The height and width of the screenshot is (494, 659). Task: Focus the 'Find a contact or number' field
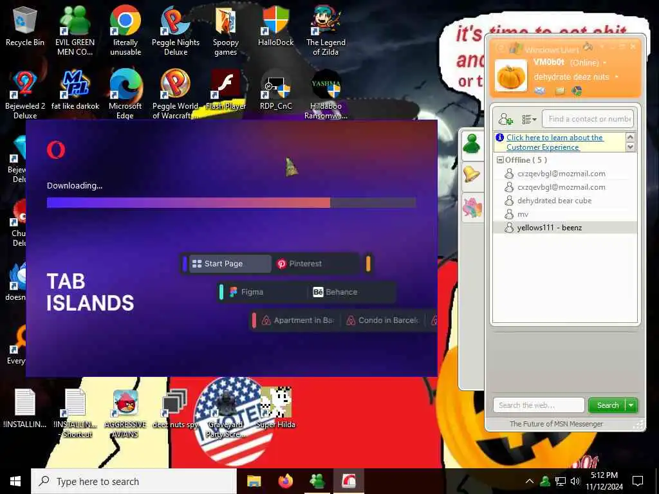coord(588,119)
